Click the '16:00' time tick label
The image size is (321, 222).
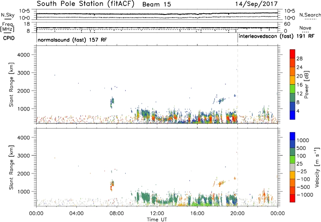[197, 214]
